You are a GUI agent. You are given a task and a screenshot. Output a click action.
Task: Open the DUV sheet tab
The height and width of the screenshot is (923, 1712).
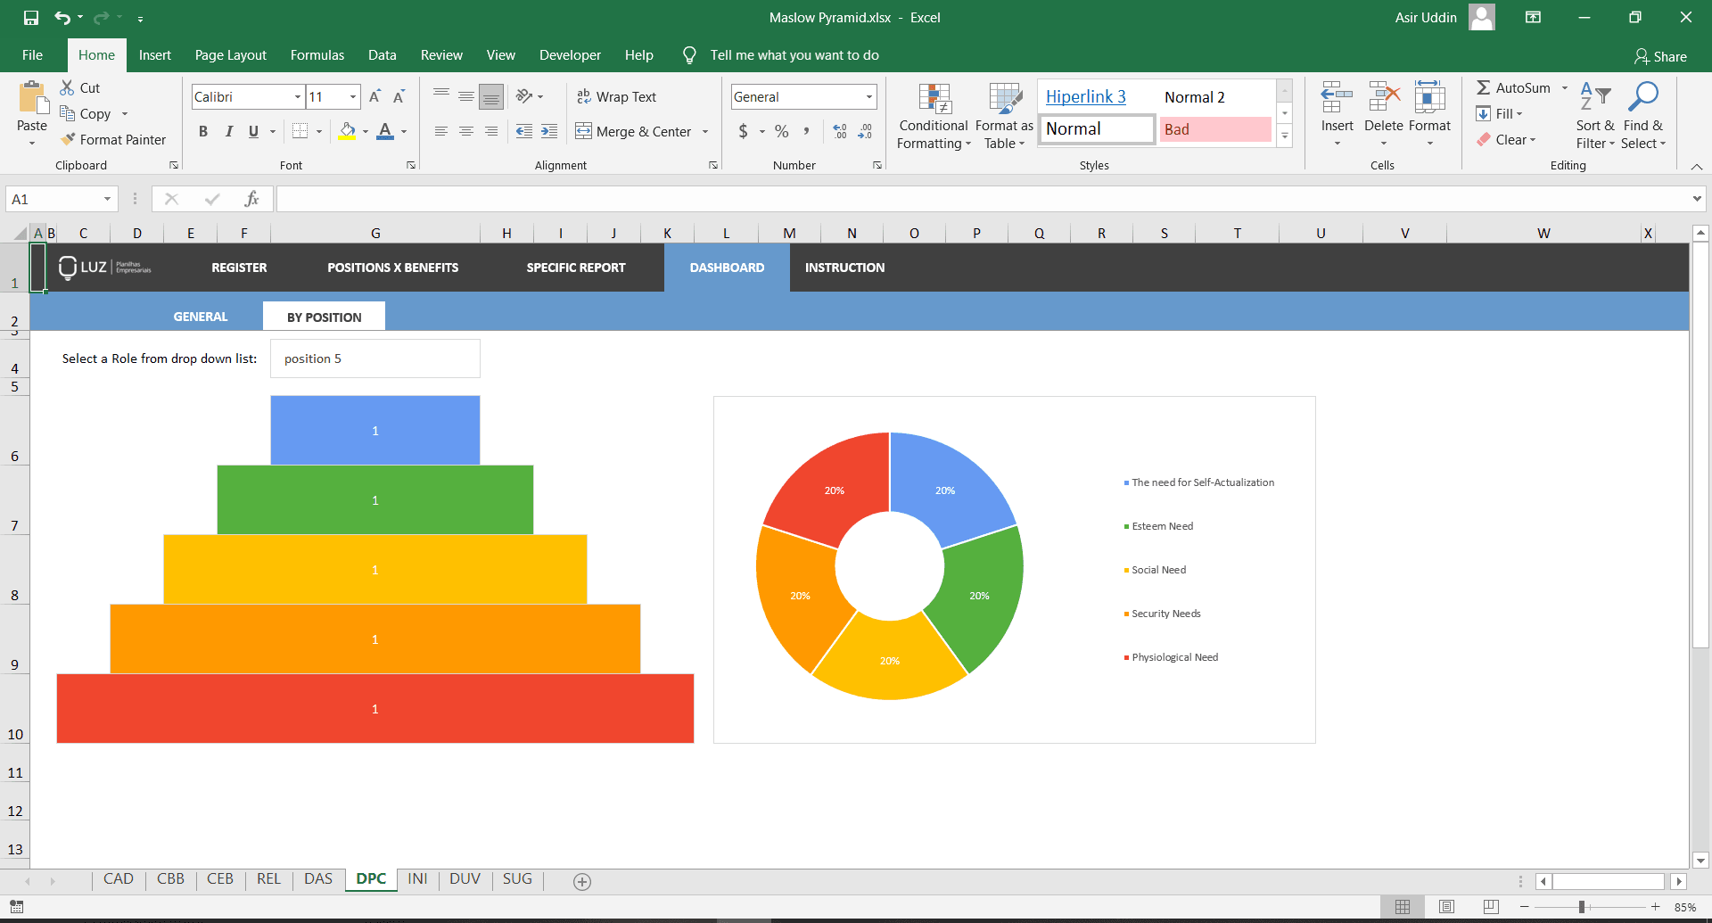465,879
